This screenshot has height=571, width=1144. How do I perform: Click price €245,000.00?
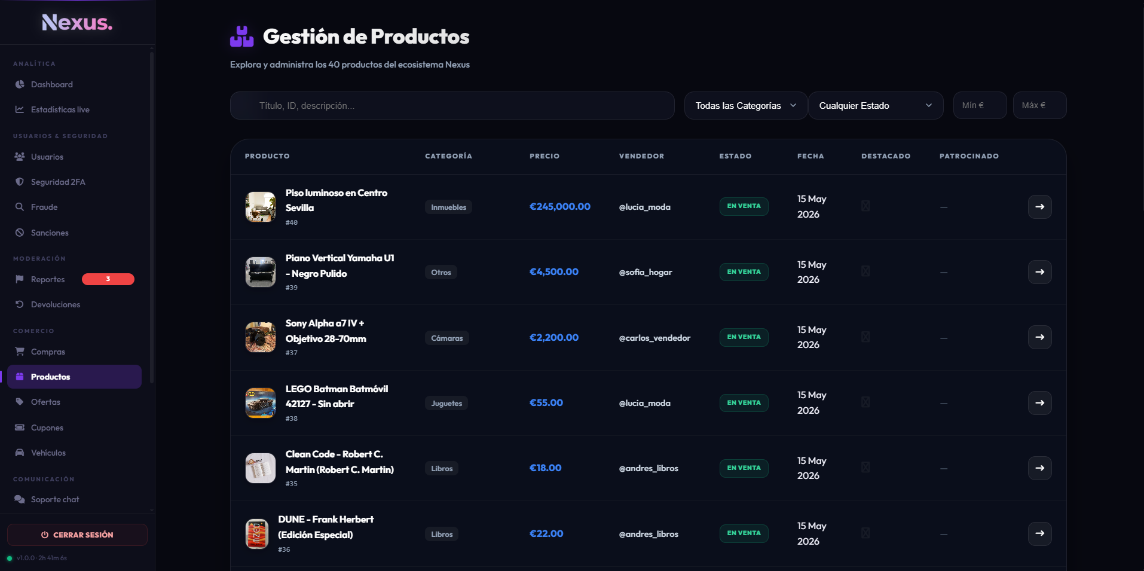click(x=560, y=206)
